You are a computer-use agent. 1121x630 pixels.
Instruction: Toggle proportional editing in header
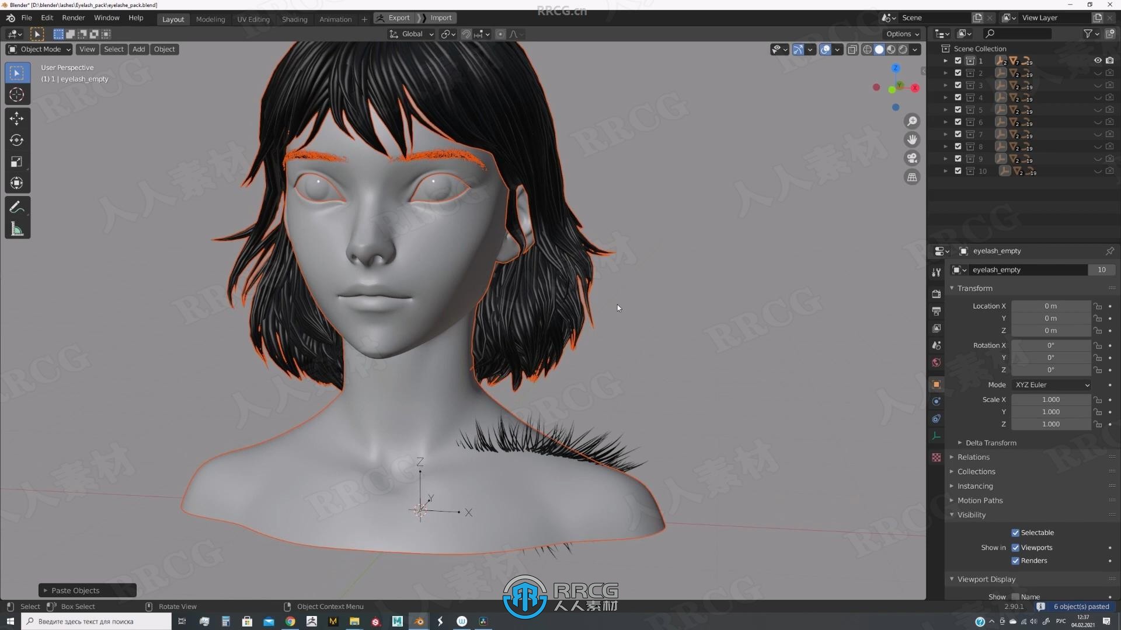(x=500, y=34)
